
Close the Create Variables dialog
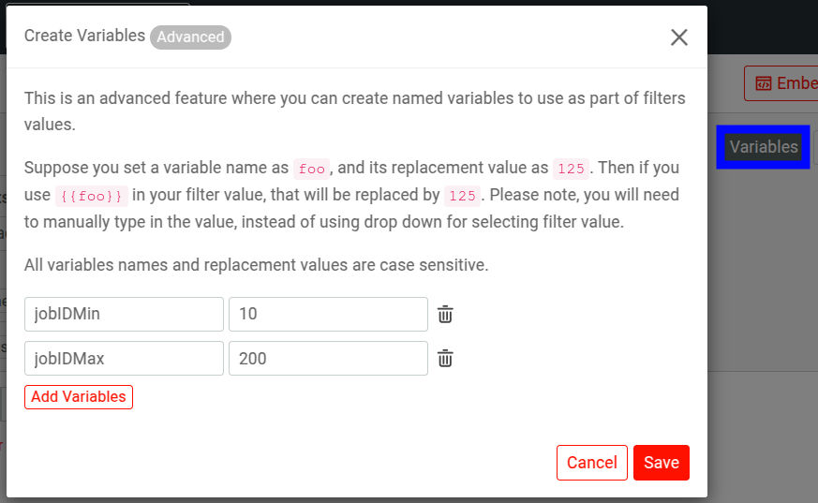pos(679,37)
